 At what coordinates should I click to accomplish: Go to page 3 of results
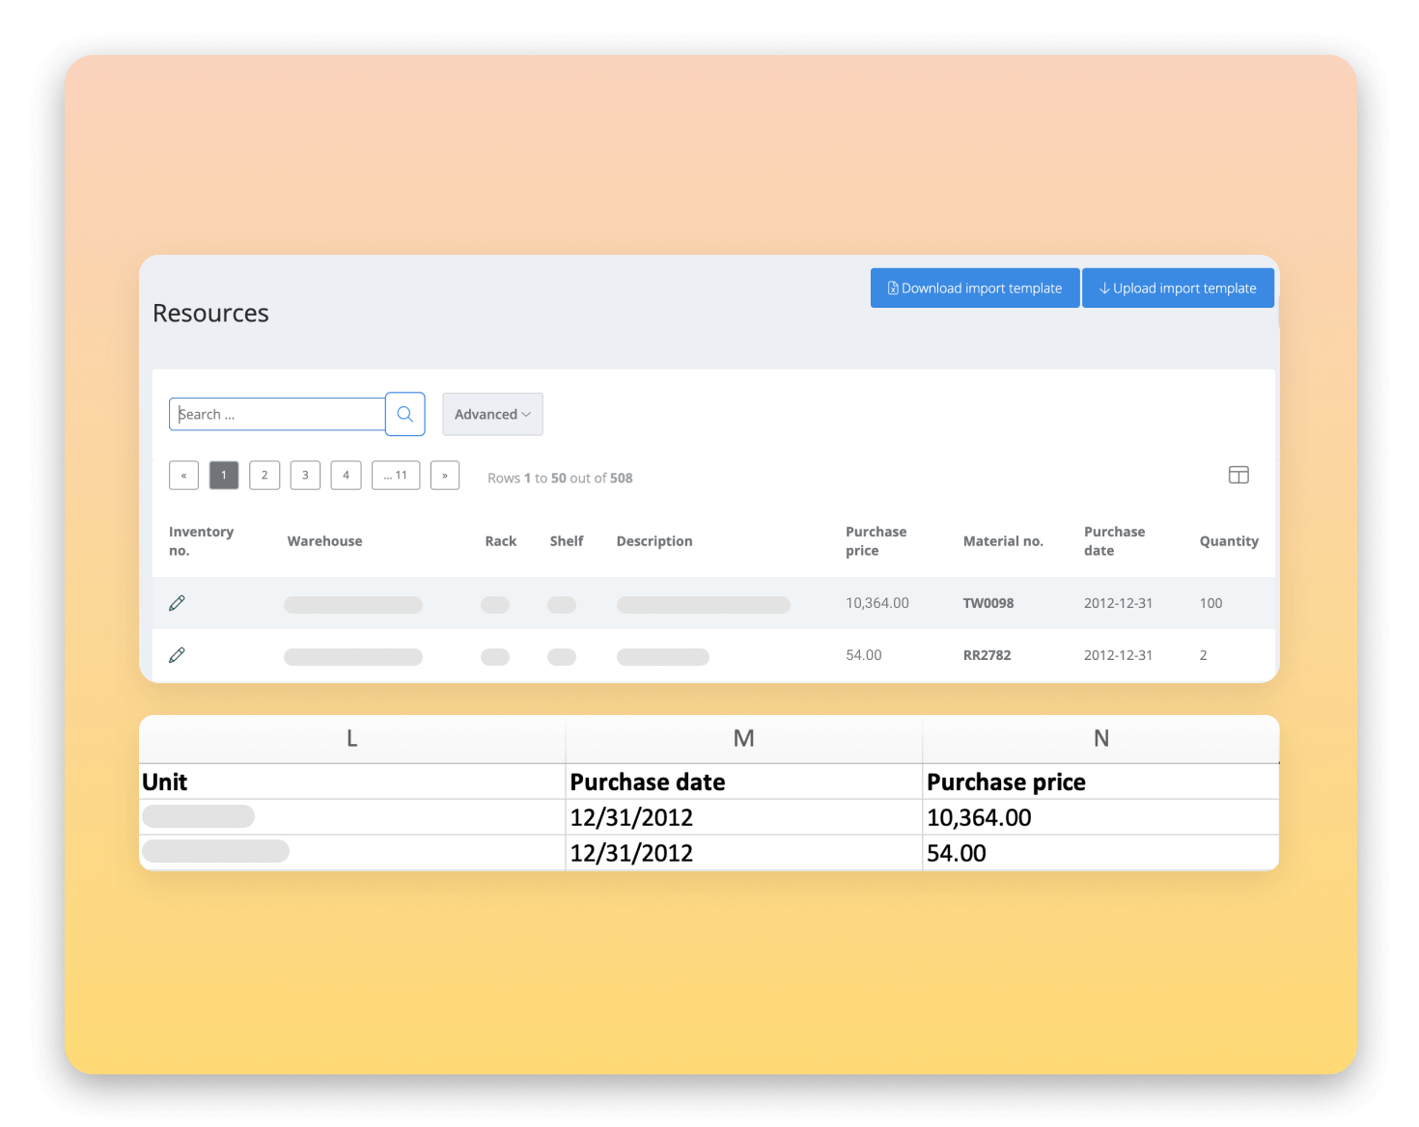coord(305,476)
